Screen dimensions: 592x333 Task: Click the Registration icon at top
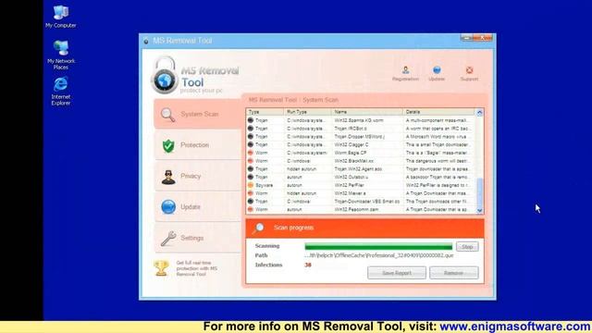point(405,73)
